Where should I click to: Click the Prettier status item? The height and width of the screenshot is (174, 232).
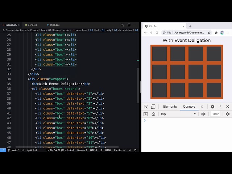(120, 150)
